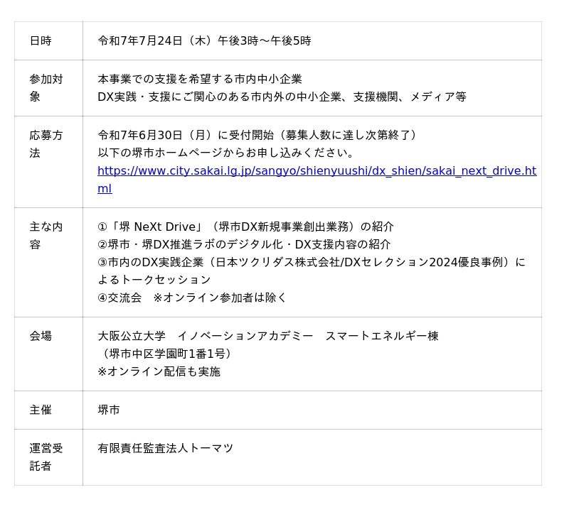Click the 有限責任監査法人トーマツ text
Screen dimensions: 569x507
165,449
